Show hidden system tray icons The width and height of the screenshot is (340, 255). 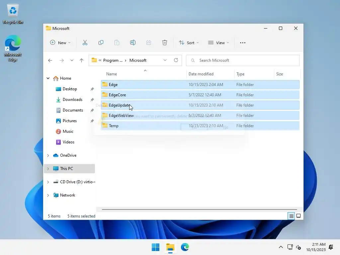coord(281,247)
